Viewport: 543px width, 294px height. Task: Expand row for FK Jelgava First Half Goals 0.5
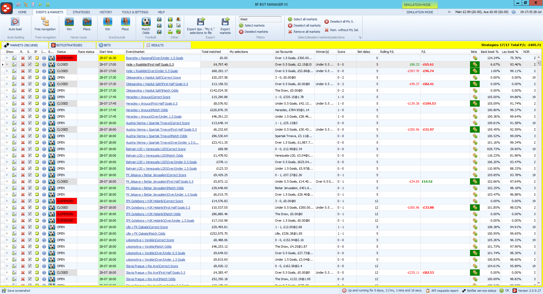[x=7, y=181]
